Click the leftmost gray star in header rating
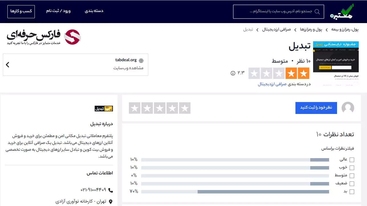The height and width of the screenshot is (206, 367). click(x=254, y=73)
